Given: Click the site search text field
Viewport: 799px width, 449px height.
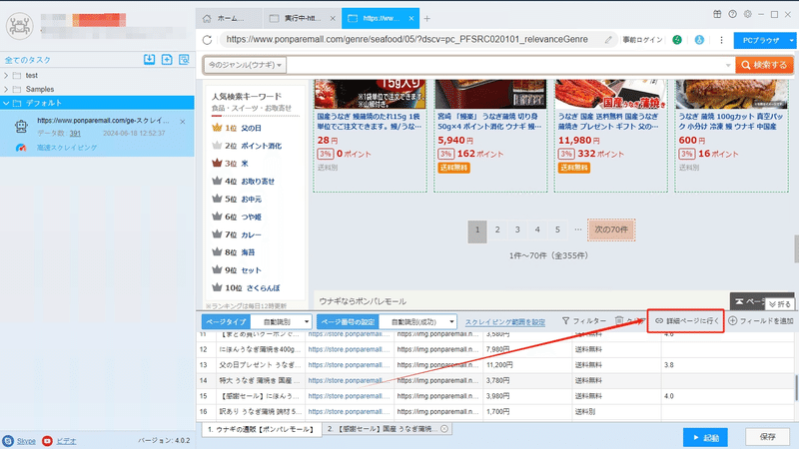Looking at the screenshot, I should pos(510,65).
